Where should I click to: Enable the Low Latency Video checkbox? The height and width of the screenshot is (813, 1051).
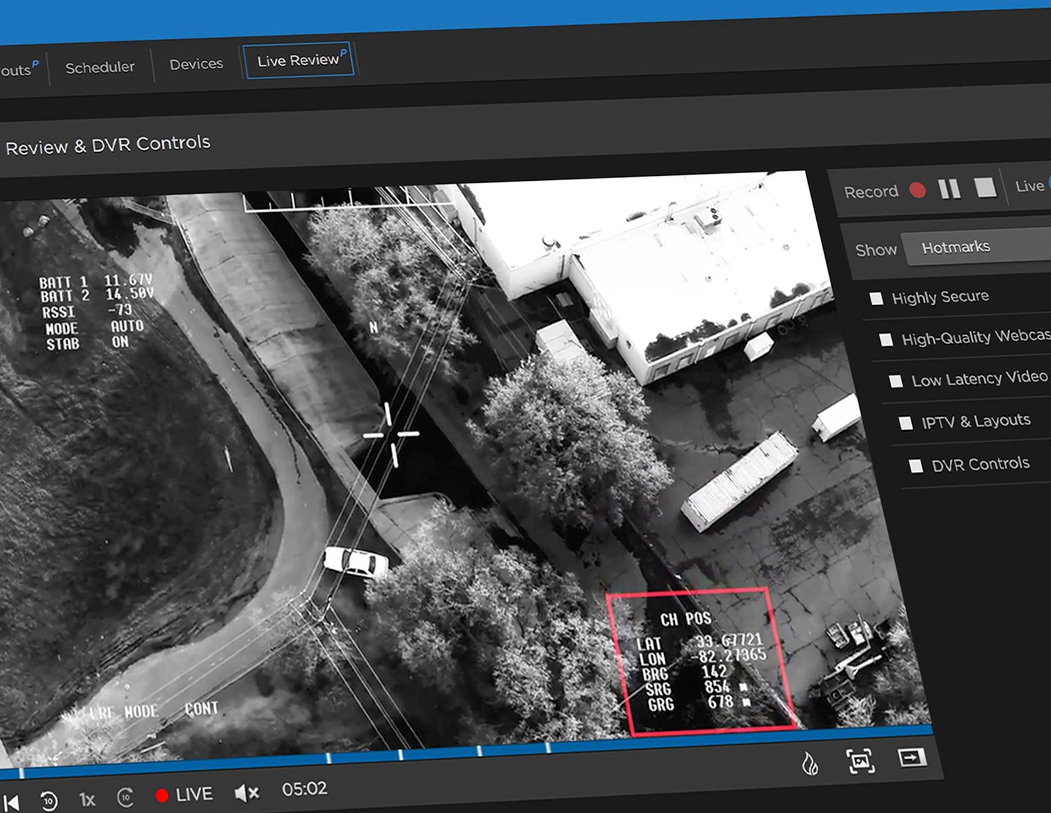pos(896,381)
